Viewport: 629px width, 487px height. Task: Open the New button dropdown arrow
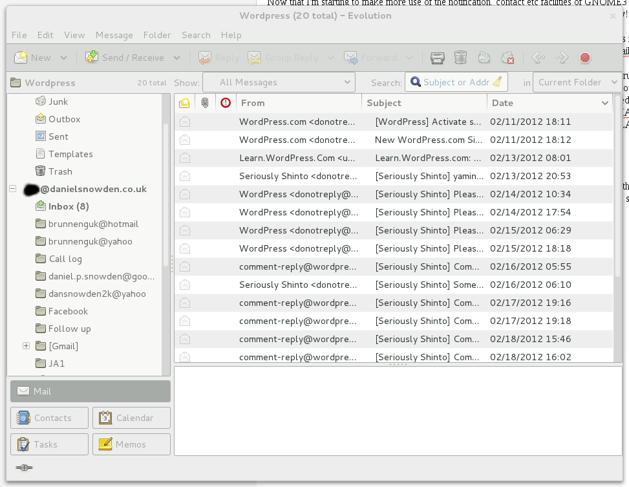pos(65,57)
